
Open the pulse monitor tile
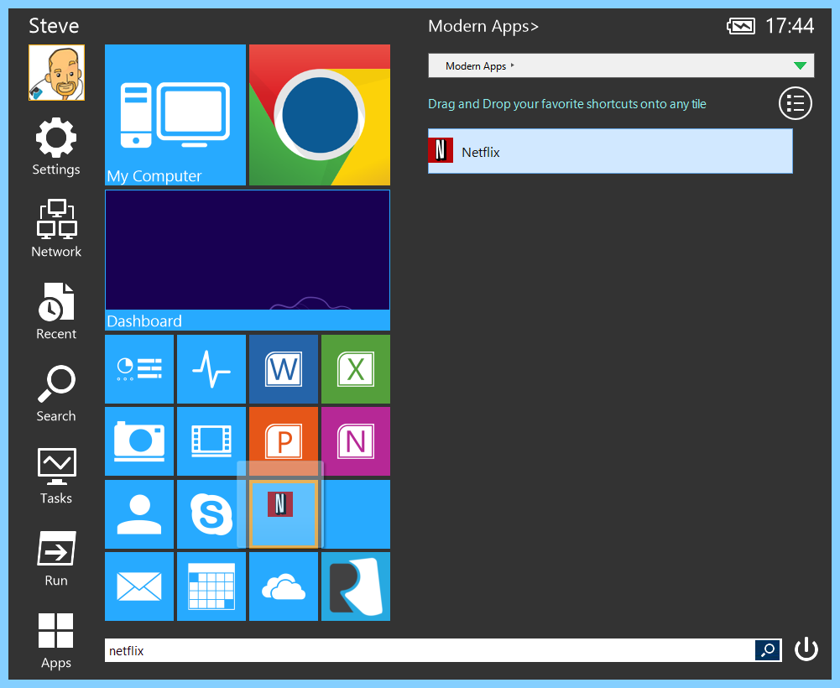coord(211,369)
